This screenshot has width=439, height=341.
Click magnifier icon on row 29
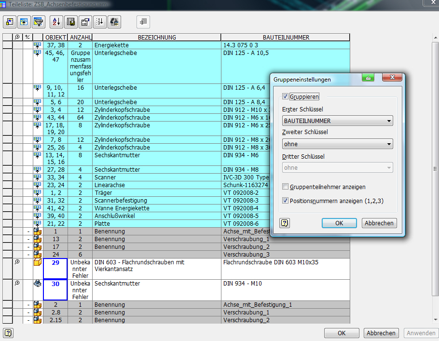coord(17,262)
